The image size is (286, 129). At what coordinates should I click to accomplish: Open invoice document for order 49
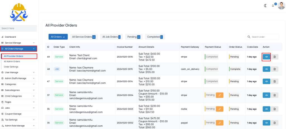[x=275, y=57]
